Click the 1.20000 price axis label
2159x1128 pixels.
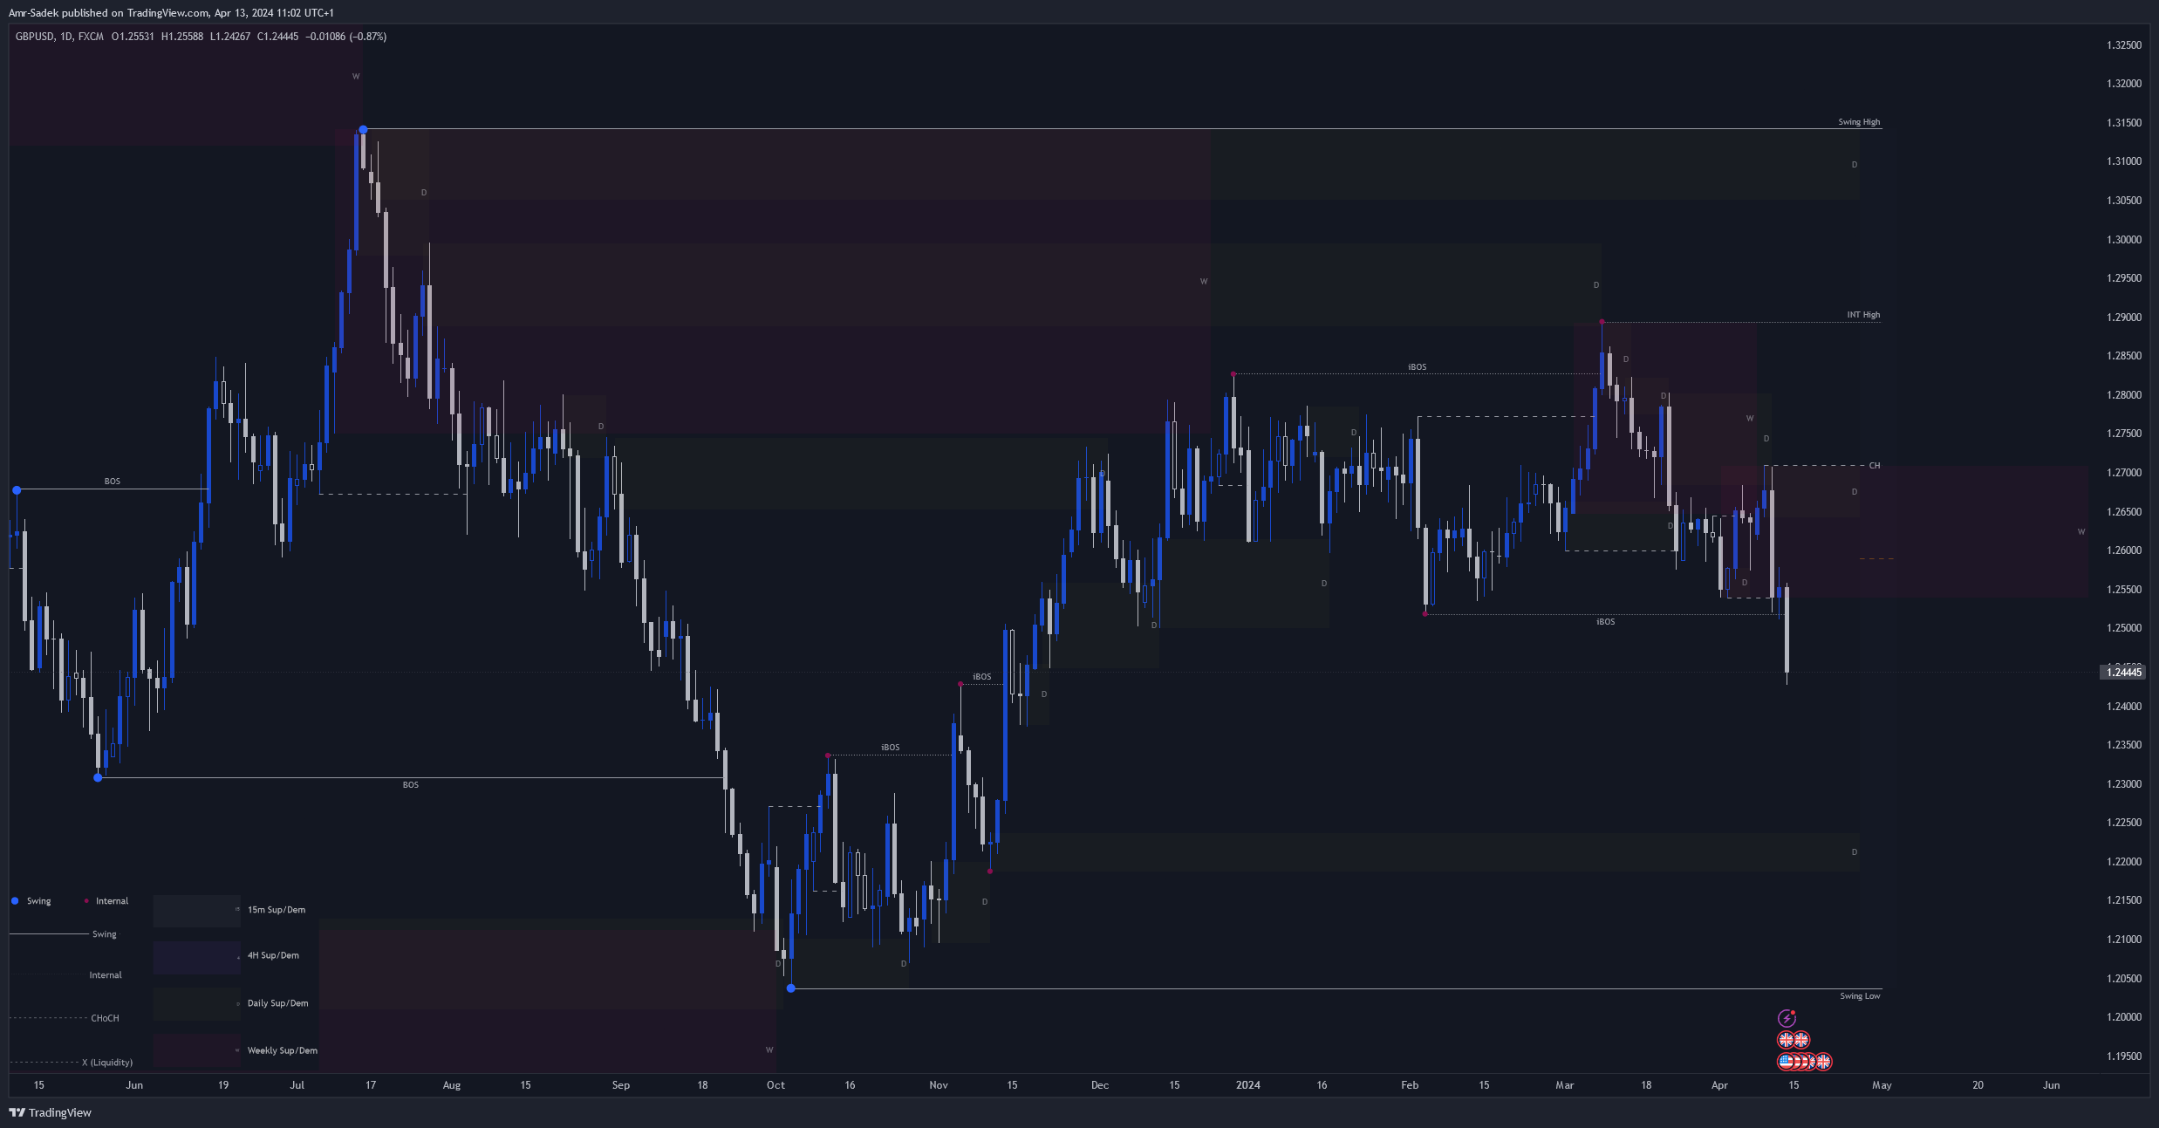click(2123, 1017)
